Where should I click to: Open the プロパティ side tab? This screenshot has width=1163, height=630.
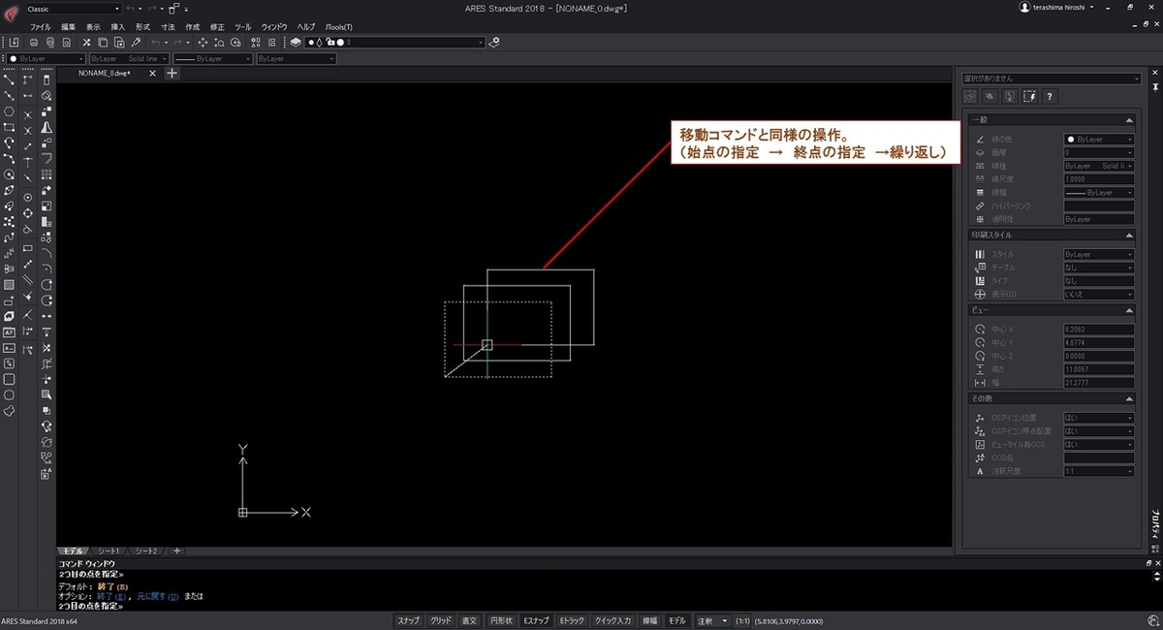tap(1156, 524)
